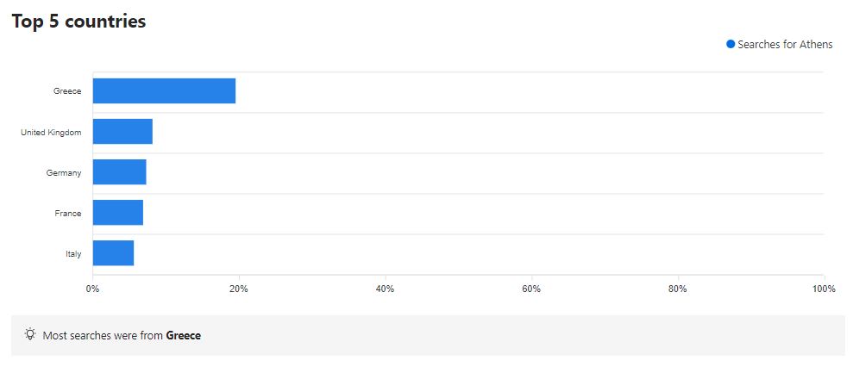Click the France axis label
Viewport: 853px width, 373px height.
(x=67, y=213)
